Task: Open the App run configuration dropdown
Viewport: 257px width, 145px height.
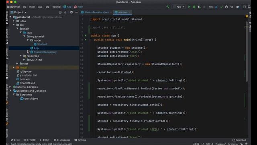Action: (x=179, y=7)
